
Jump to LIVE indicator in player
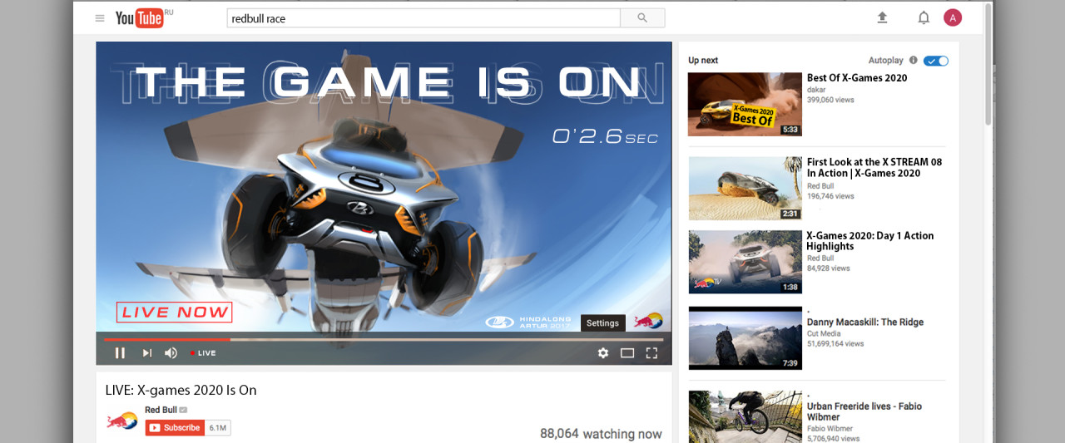coord(203,353)
